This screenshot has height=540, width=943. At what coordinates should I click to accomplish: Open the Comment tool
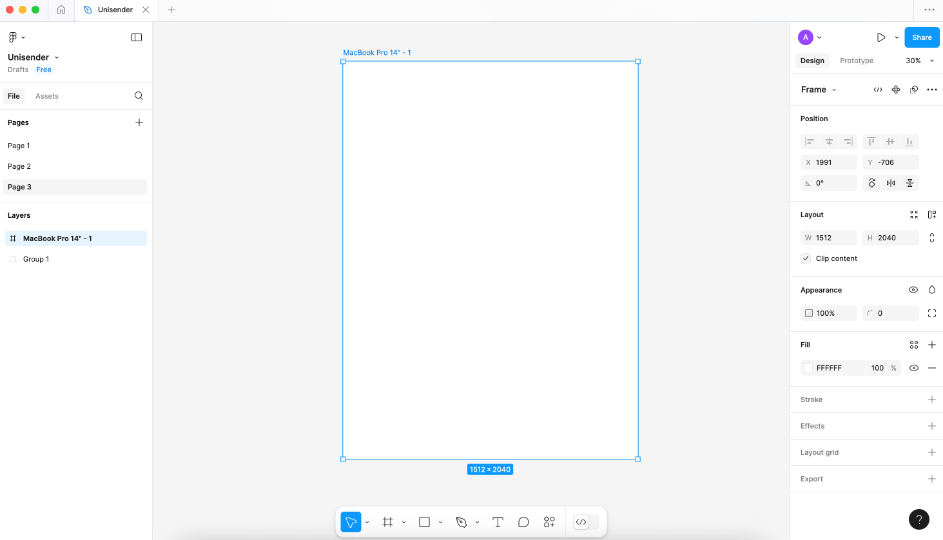523,522
